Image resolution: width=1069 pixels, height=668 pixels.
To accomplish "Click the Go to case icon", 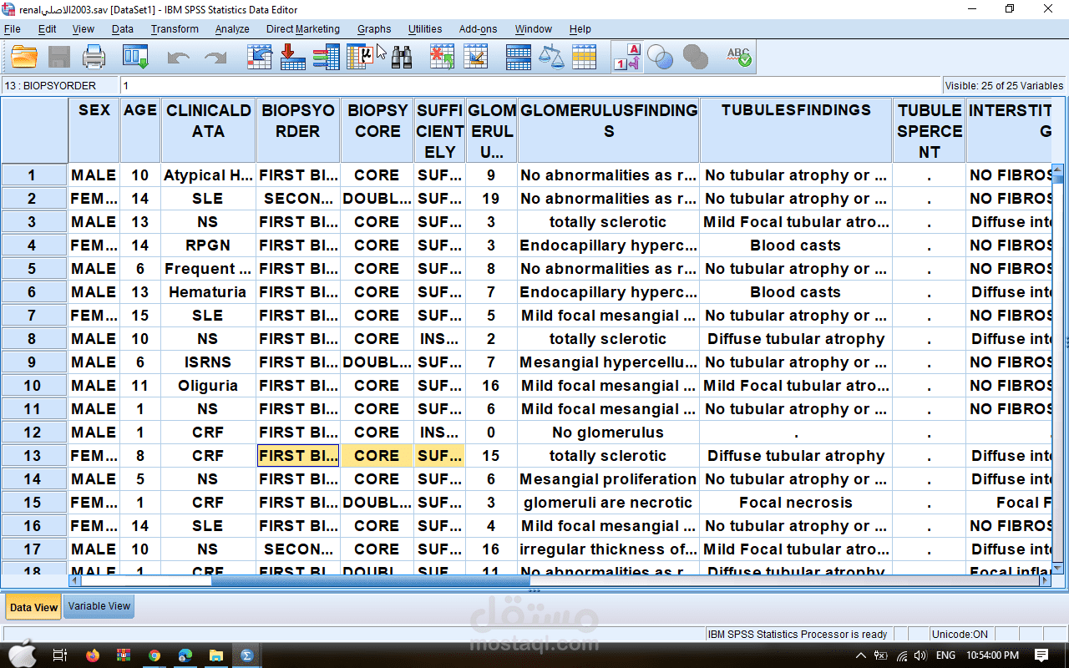I will [x=261, y=58].
